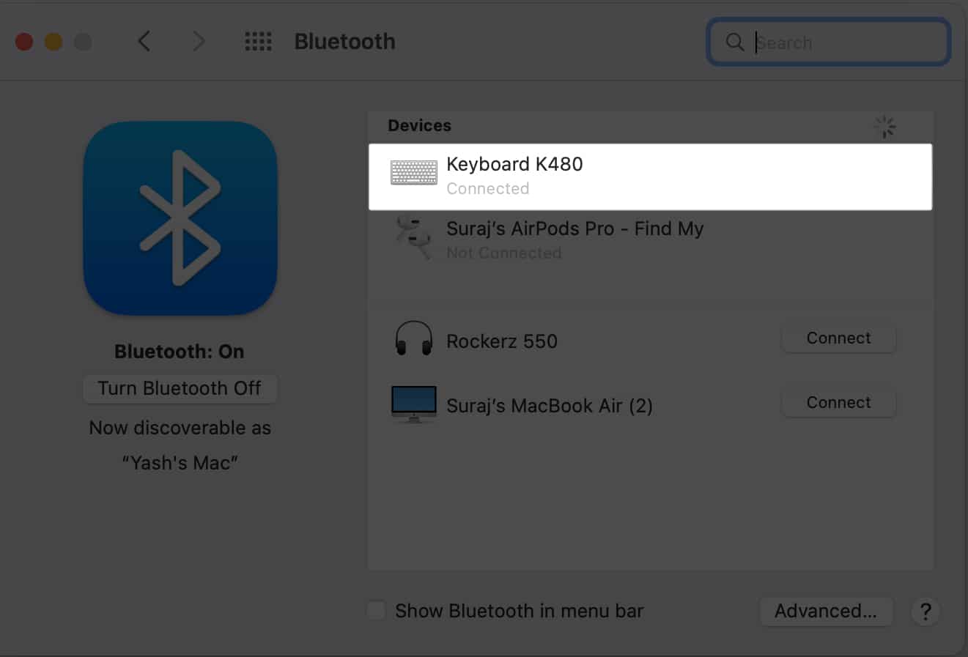Open Advanced Bluetooth options
The image size is (968, 657).
tap(826, 611)
